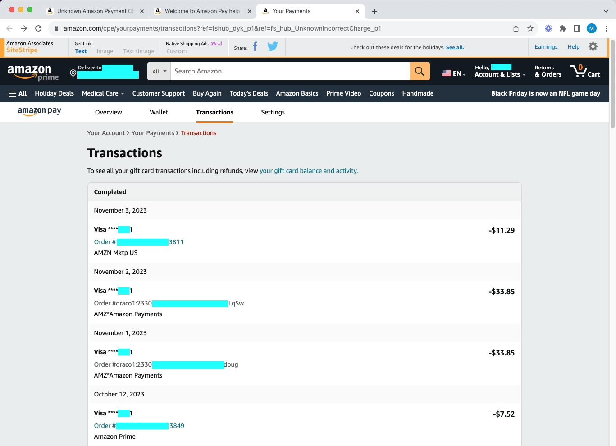Open the browser Extensions puzzle icon
This screenshot has width=616, height=446.
coord(563,28)
